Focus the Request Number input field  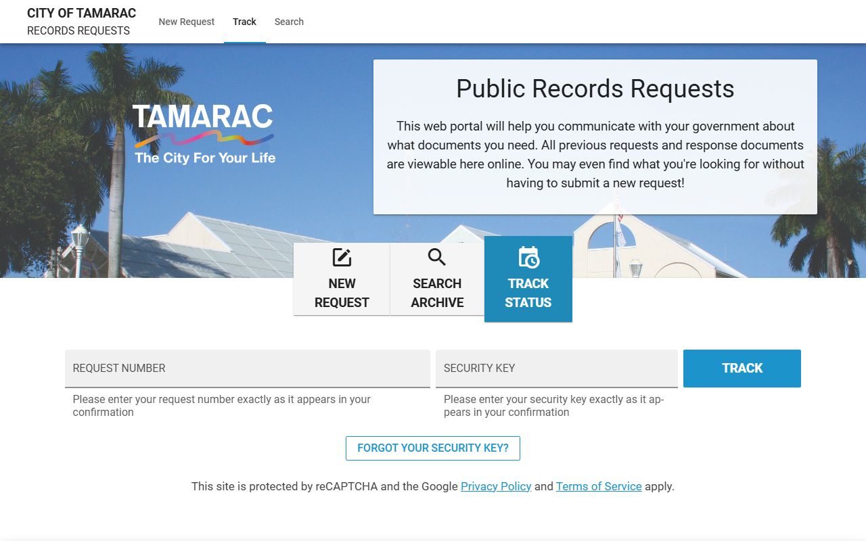click(248, 369)
